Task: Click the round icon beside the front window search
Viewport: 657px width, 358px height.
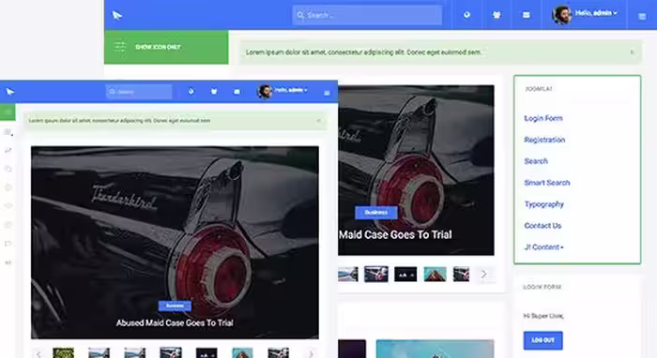Action: tap(191, 91)
